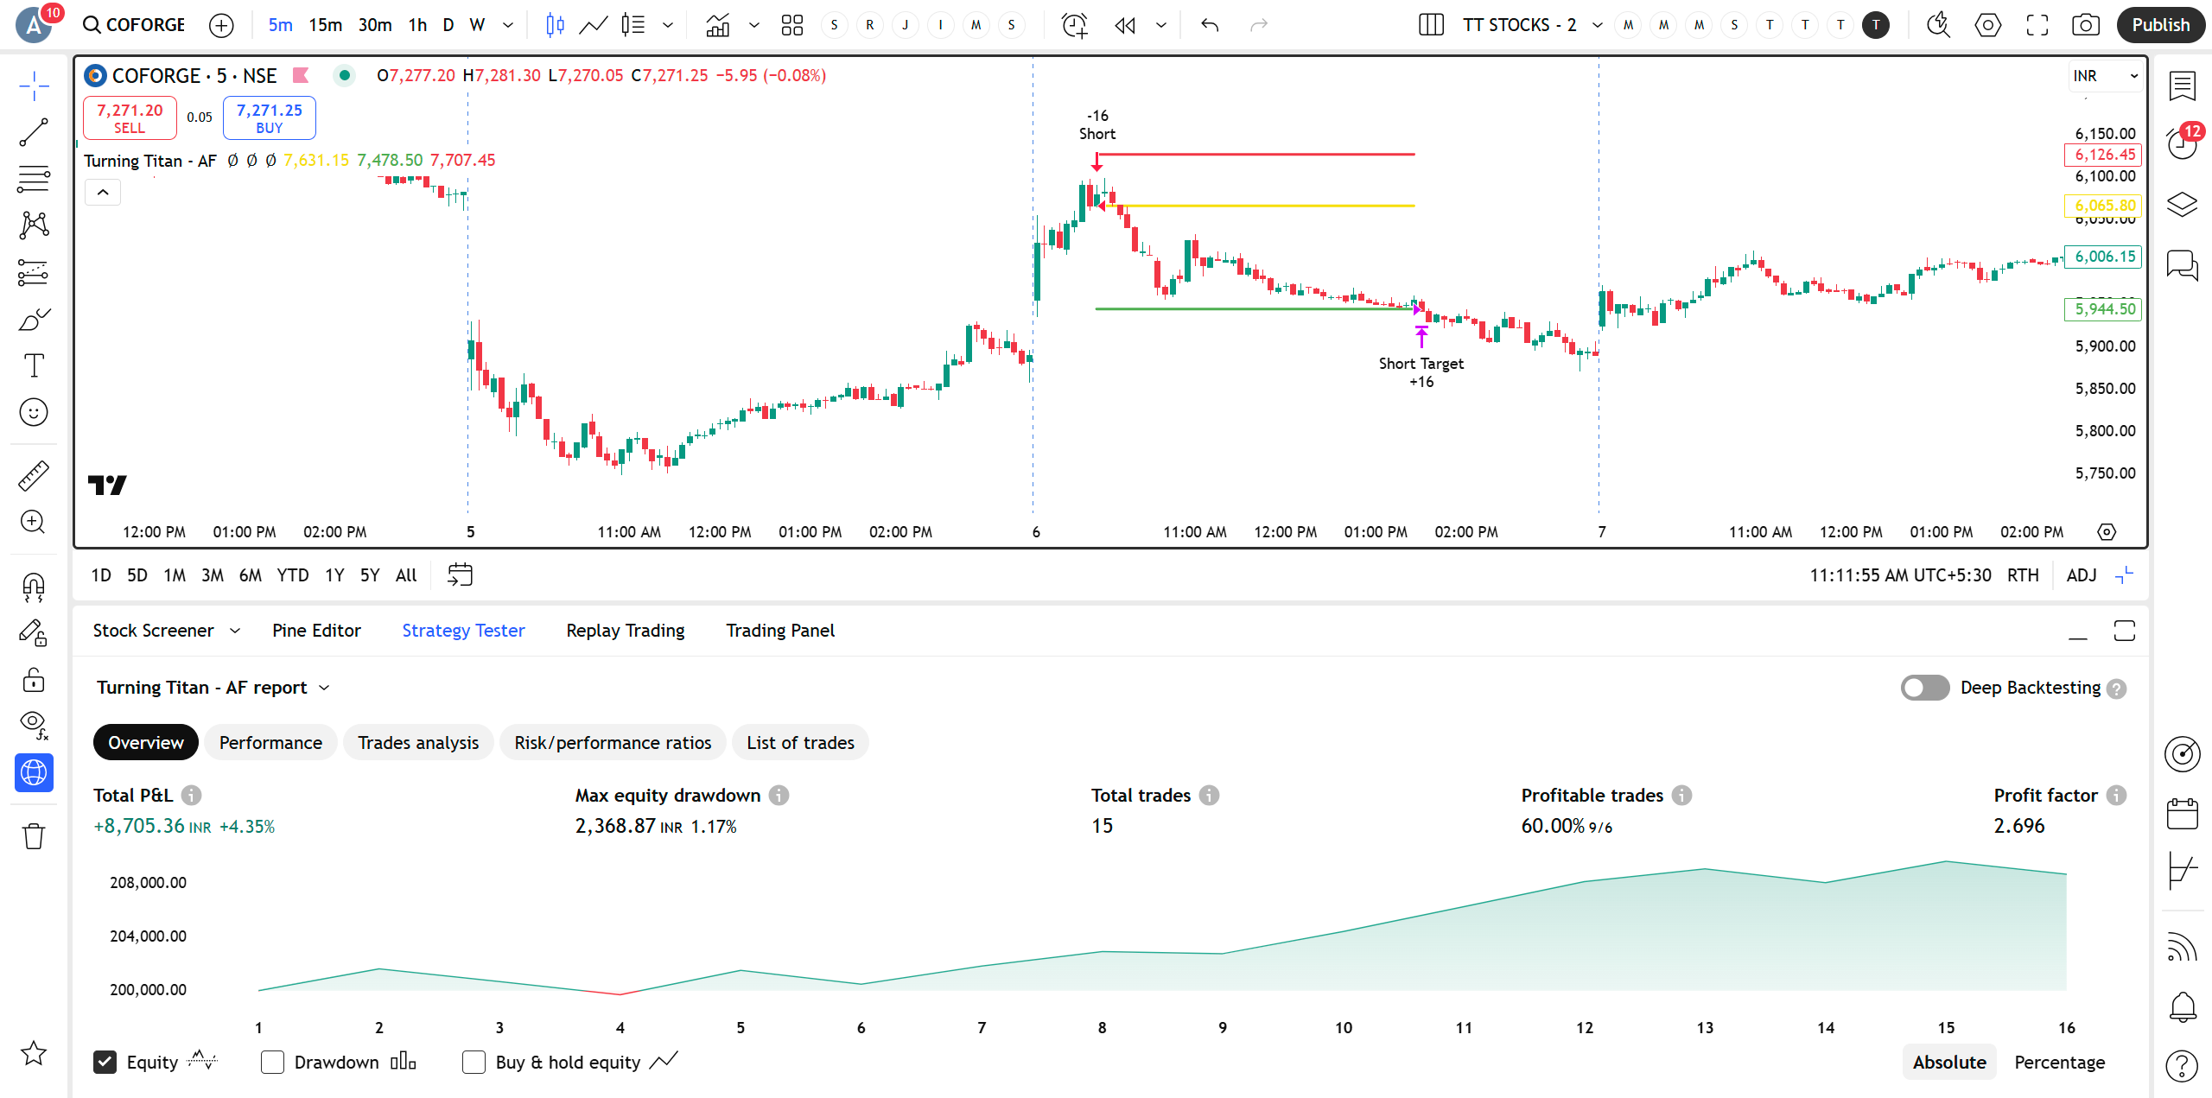The image size is (2212, 1098).
Task: Switch to the Pine Editor tab
Action: point(316,631)
